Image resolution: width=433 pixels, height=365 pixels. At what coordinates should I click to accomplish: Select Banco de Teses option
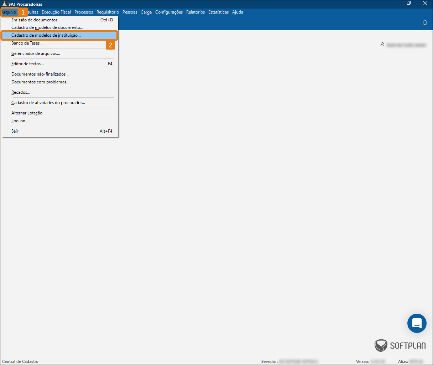pos(27,43)
